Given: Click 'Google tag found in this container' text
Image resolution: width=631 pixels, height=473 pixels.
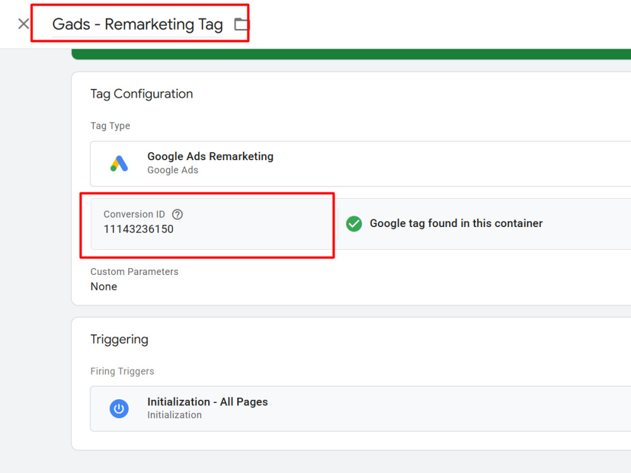Looking at the screenshot, I should click(x=456, y=223).
